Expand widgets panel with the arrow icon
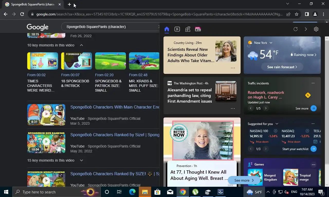The image size is (329, 197). pos(306,29)
